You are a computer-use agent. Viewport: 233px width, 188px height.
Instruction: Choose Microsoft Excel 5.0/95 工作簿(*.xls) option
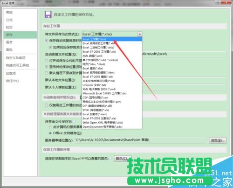coord(112,93)
